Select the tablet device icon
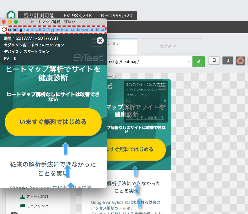Image resolution: width=248 pixels, height=214 pixels. (x=214, y=60)
